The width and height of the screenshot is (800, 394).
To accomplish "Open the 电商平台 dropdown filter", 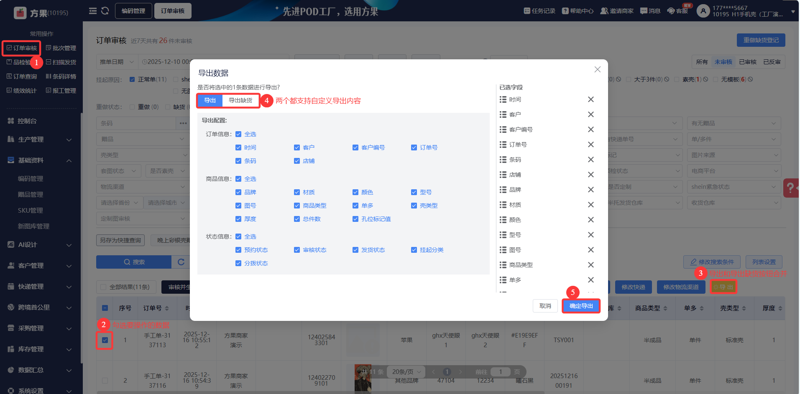I will click(x=734, y=171).
